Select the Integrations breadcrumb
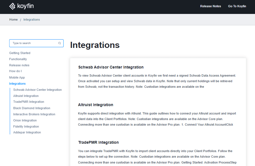 pos(32,19)
